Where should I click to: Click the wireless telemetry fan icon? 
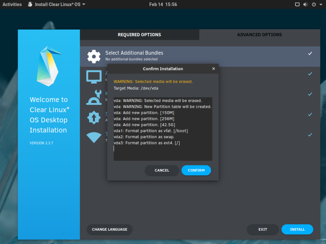pos(94,137)
